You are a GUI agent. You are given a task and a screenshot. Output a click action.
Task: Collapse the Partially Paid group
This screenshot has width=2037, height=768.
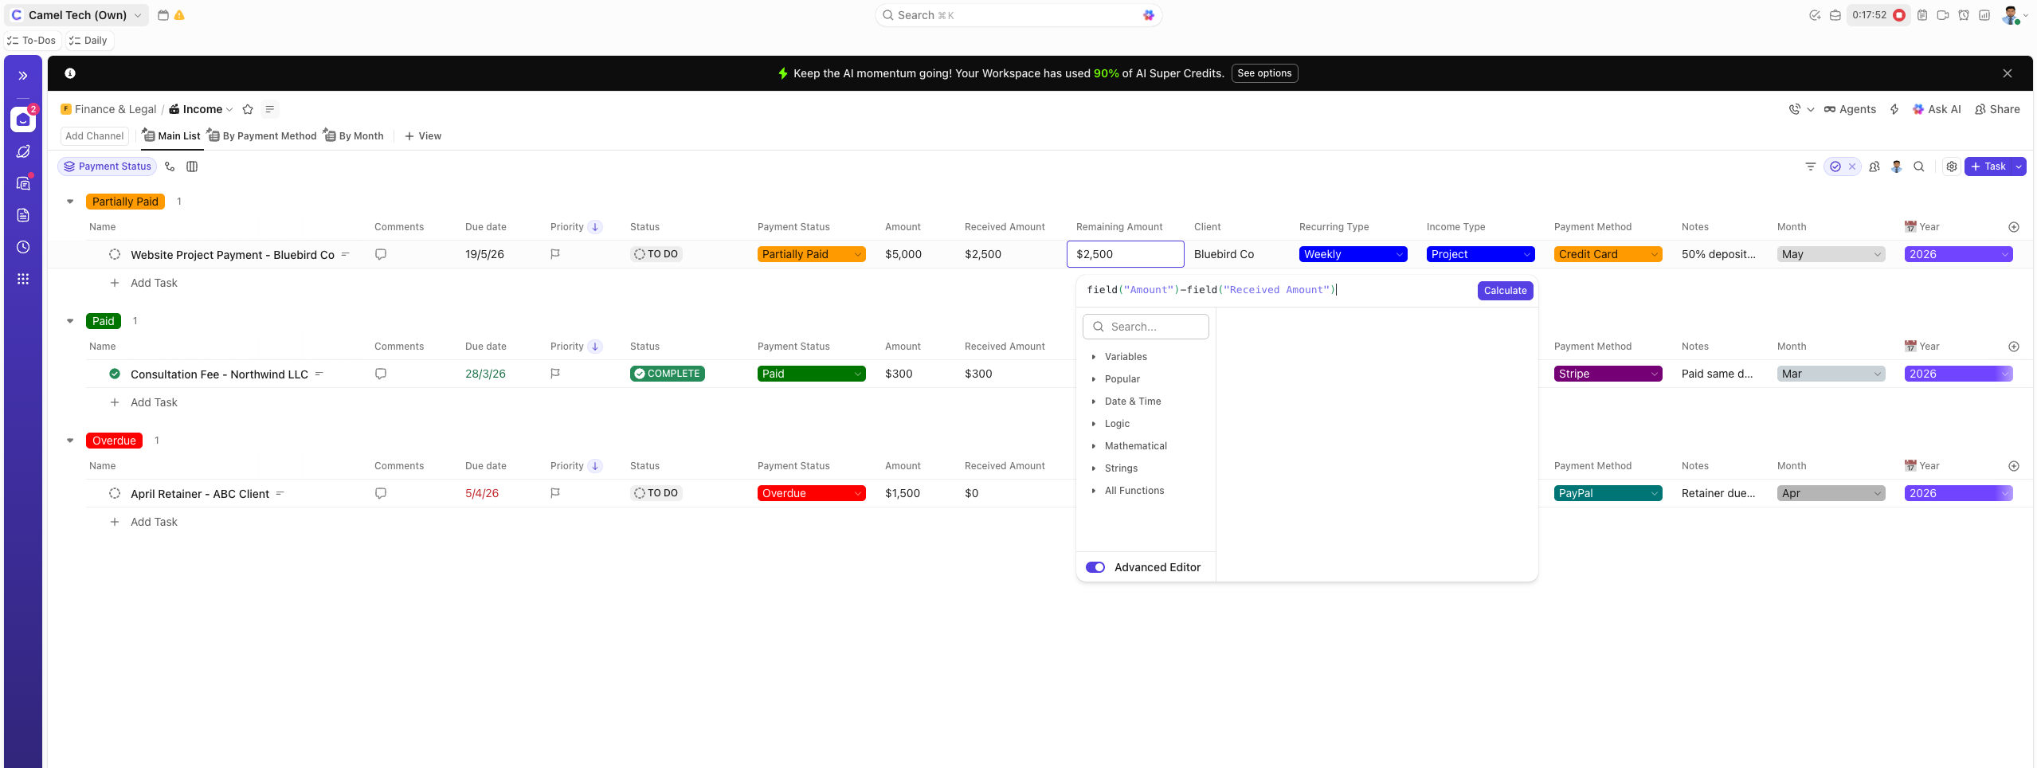click(x=70, y=202)
